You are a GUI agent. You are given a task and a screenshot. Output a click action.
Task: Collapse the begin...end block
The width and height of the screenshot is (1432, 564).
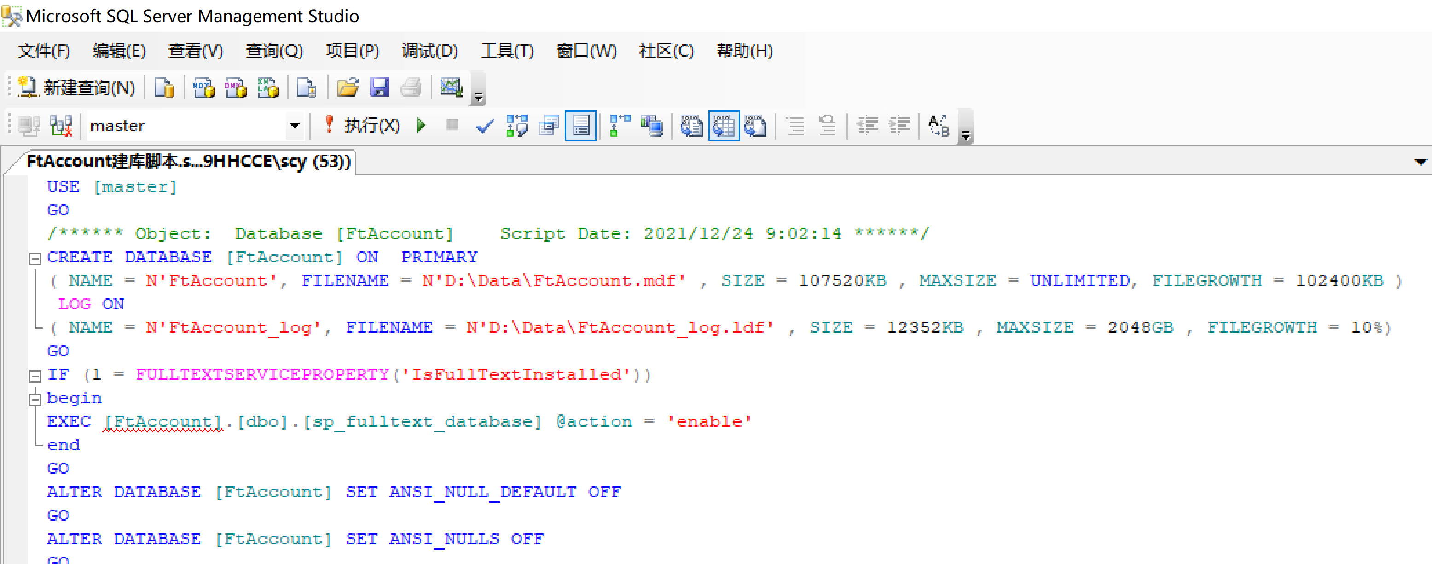[x=35, y=399]
